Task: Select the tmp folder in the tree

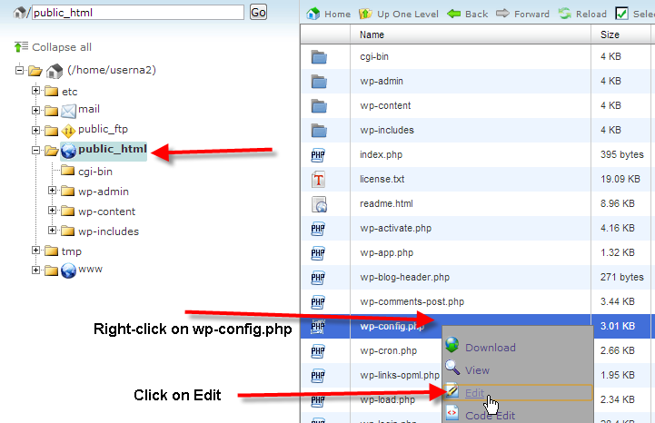Action: point(72,251)
